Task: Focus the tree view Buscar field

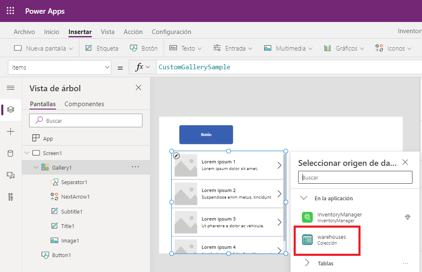Action: click(86, 120)
